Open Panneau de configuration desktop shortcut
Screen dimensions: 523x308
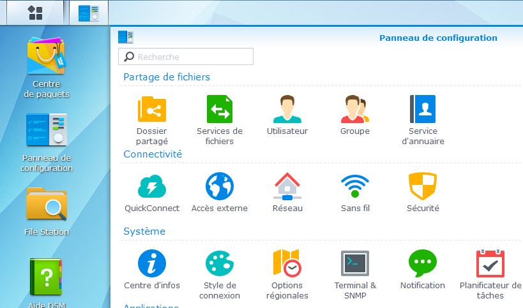click(47, 142)
